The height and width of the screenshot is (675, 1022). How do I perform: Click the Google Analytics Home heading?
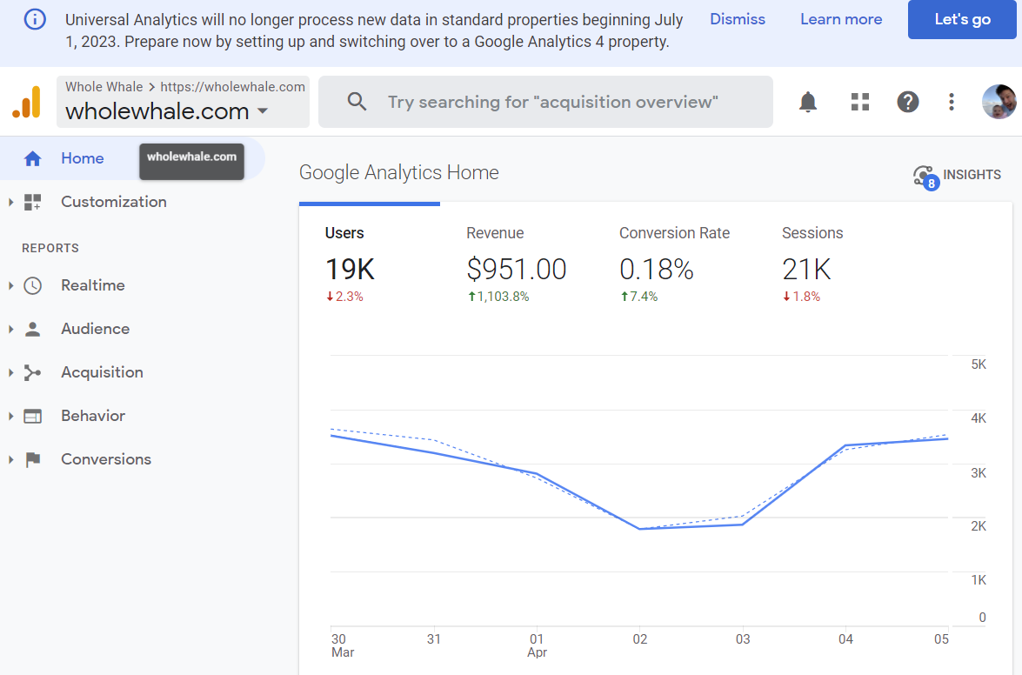point(399,172)
